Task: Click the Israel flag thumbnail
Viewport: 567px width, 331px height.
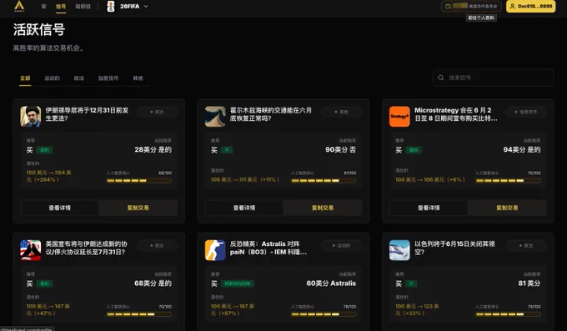Action: [x=399, y=250]
